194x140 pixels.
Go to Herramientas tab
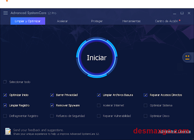[x=132, y=21]
